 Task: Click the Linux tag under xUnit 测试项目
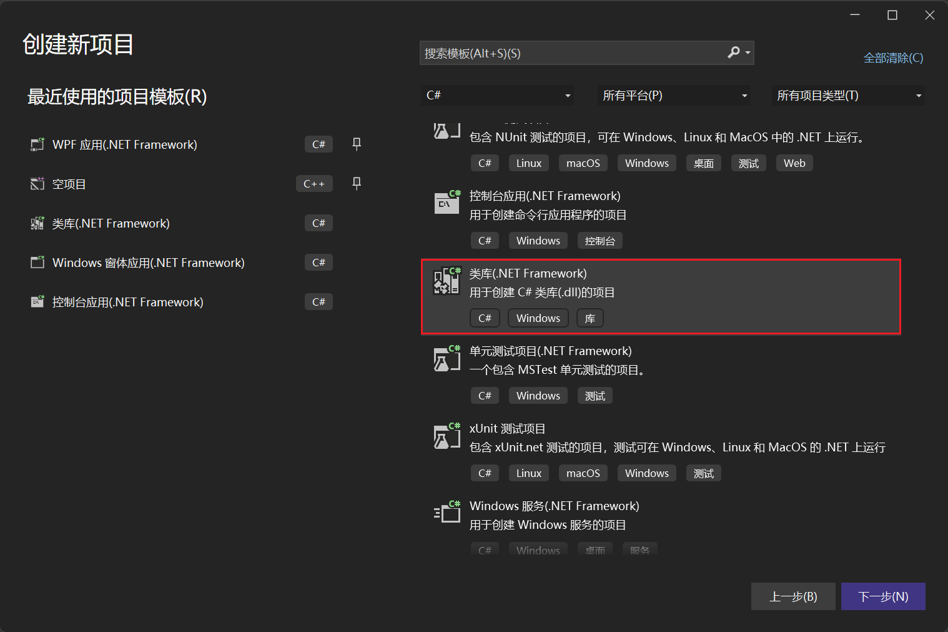point(529,473)
